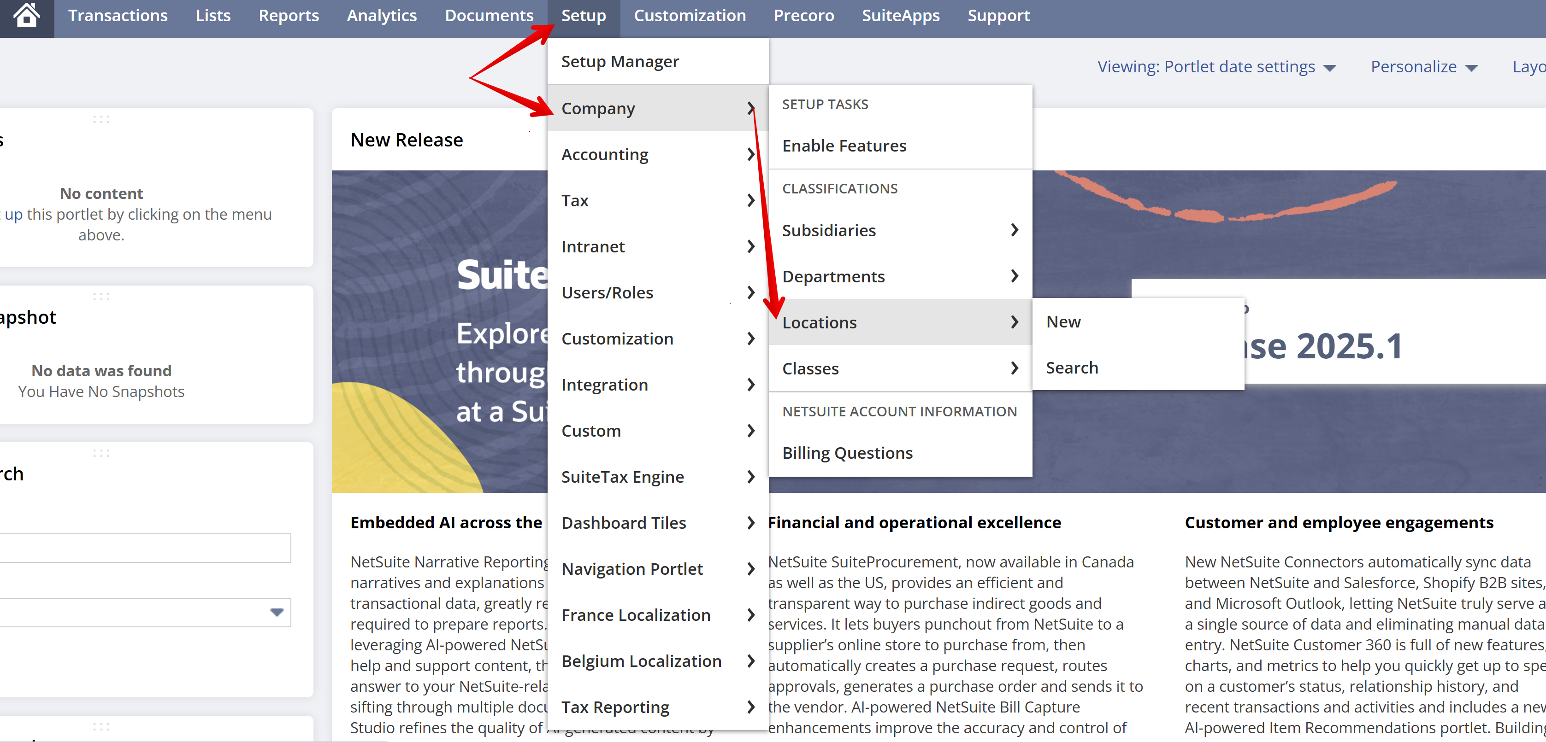Click the dropdown arrow in search portlet
Screen dimensions: 1546x742
(x=277, y=613)
